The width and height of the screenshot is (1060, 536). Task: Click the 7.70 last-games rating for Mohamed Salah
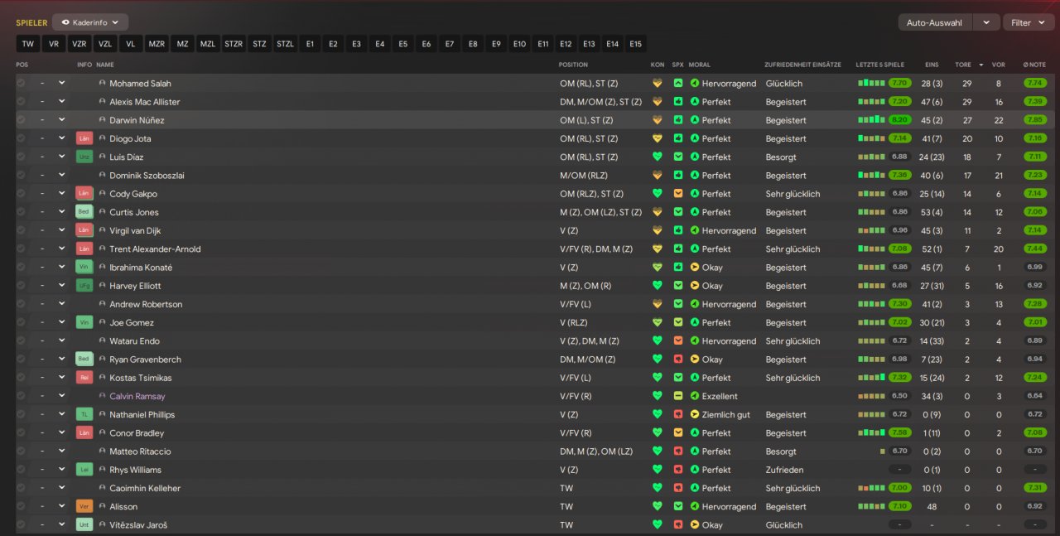[899, 83]
